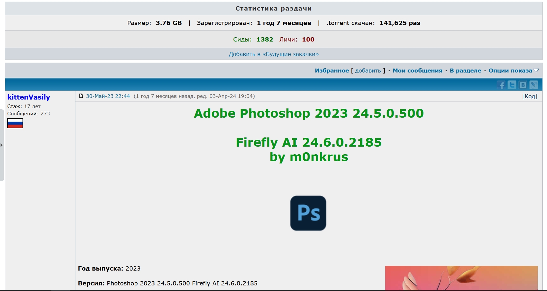The width and height of the screenshot is (547, 291).
Task: Open Мои сообщения link
Action: click(x=417, y=71)
